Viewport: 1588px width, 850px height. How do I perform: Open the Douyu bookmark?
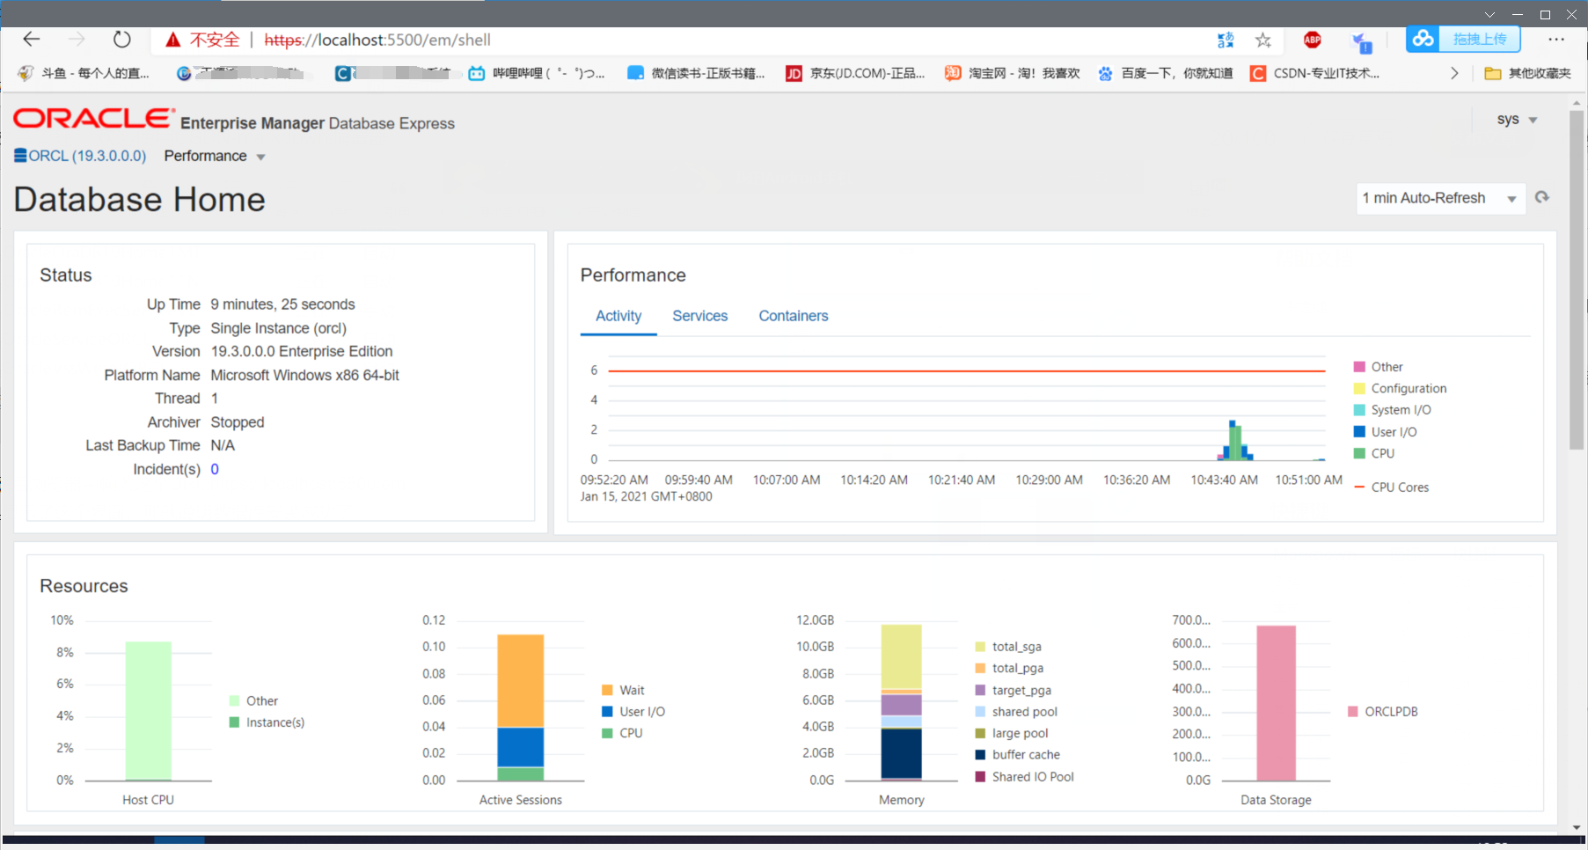pos(84,73)
